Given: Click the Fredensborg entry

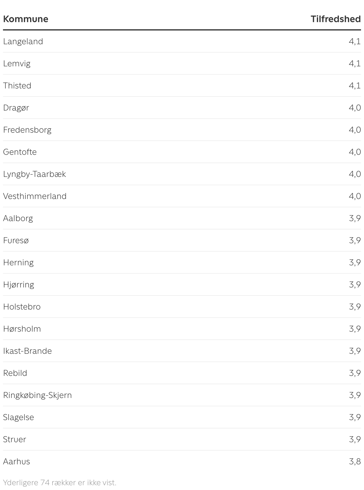Looking at the screenshot, I should [27, 130].
